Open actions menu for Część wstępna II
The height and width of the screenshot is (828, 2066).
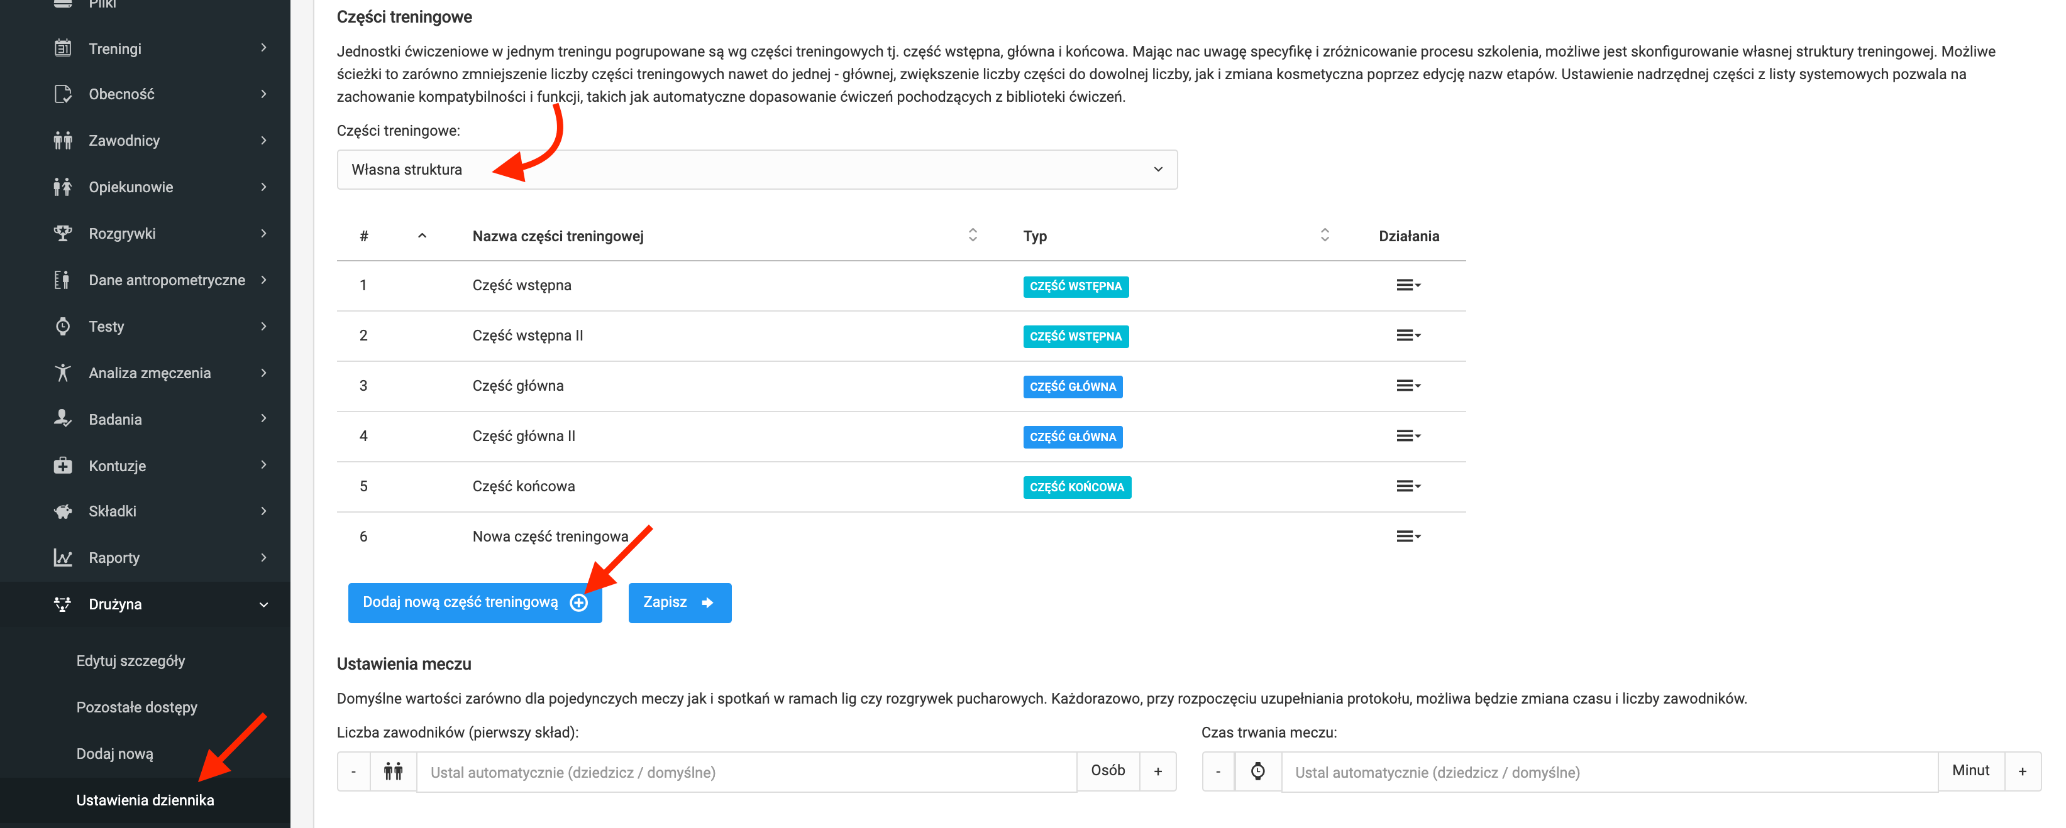pos(1408,336)
